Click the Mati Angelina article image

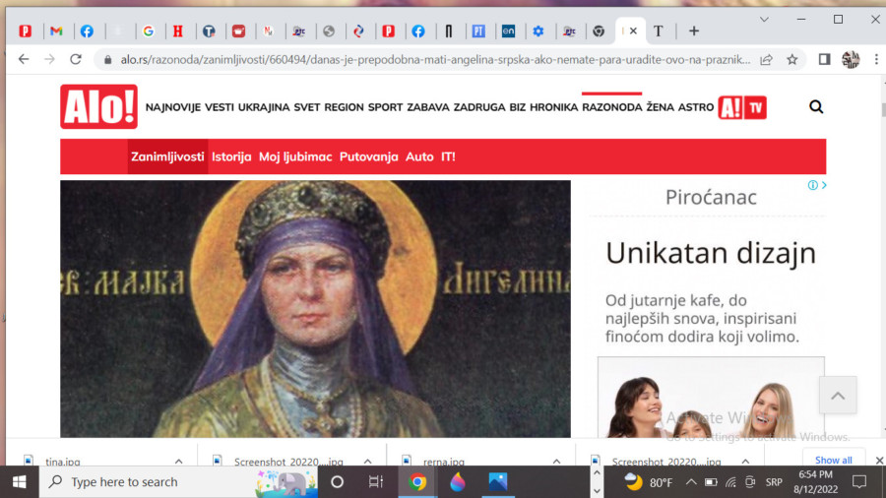point(315,309)
